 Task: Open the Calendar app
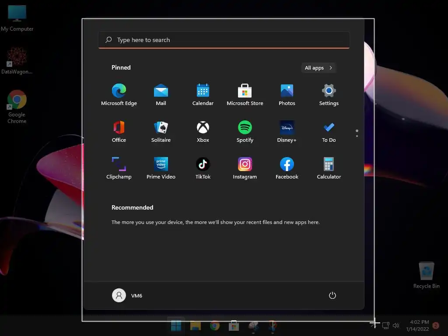coord(203,94)
